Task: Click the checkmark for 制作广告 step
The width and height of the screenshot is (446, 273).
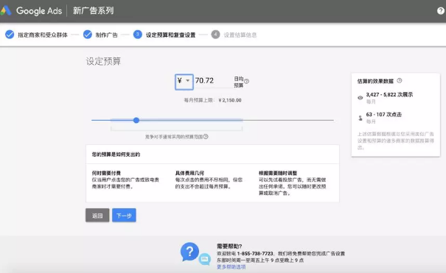Action: coord(87,35)
